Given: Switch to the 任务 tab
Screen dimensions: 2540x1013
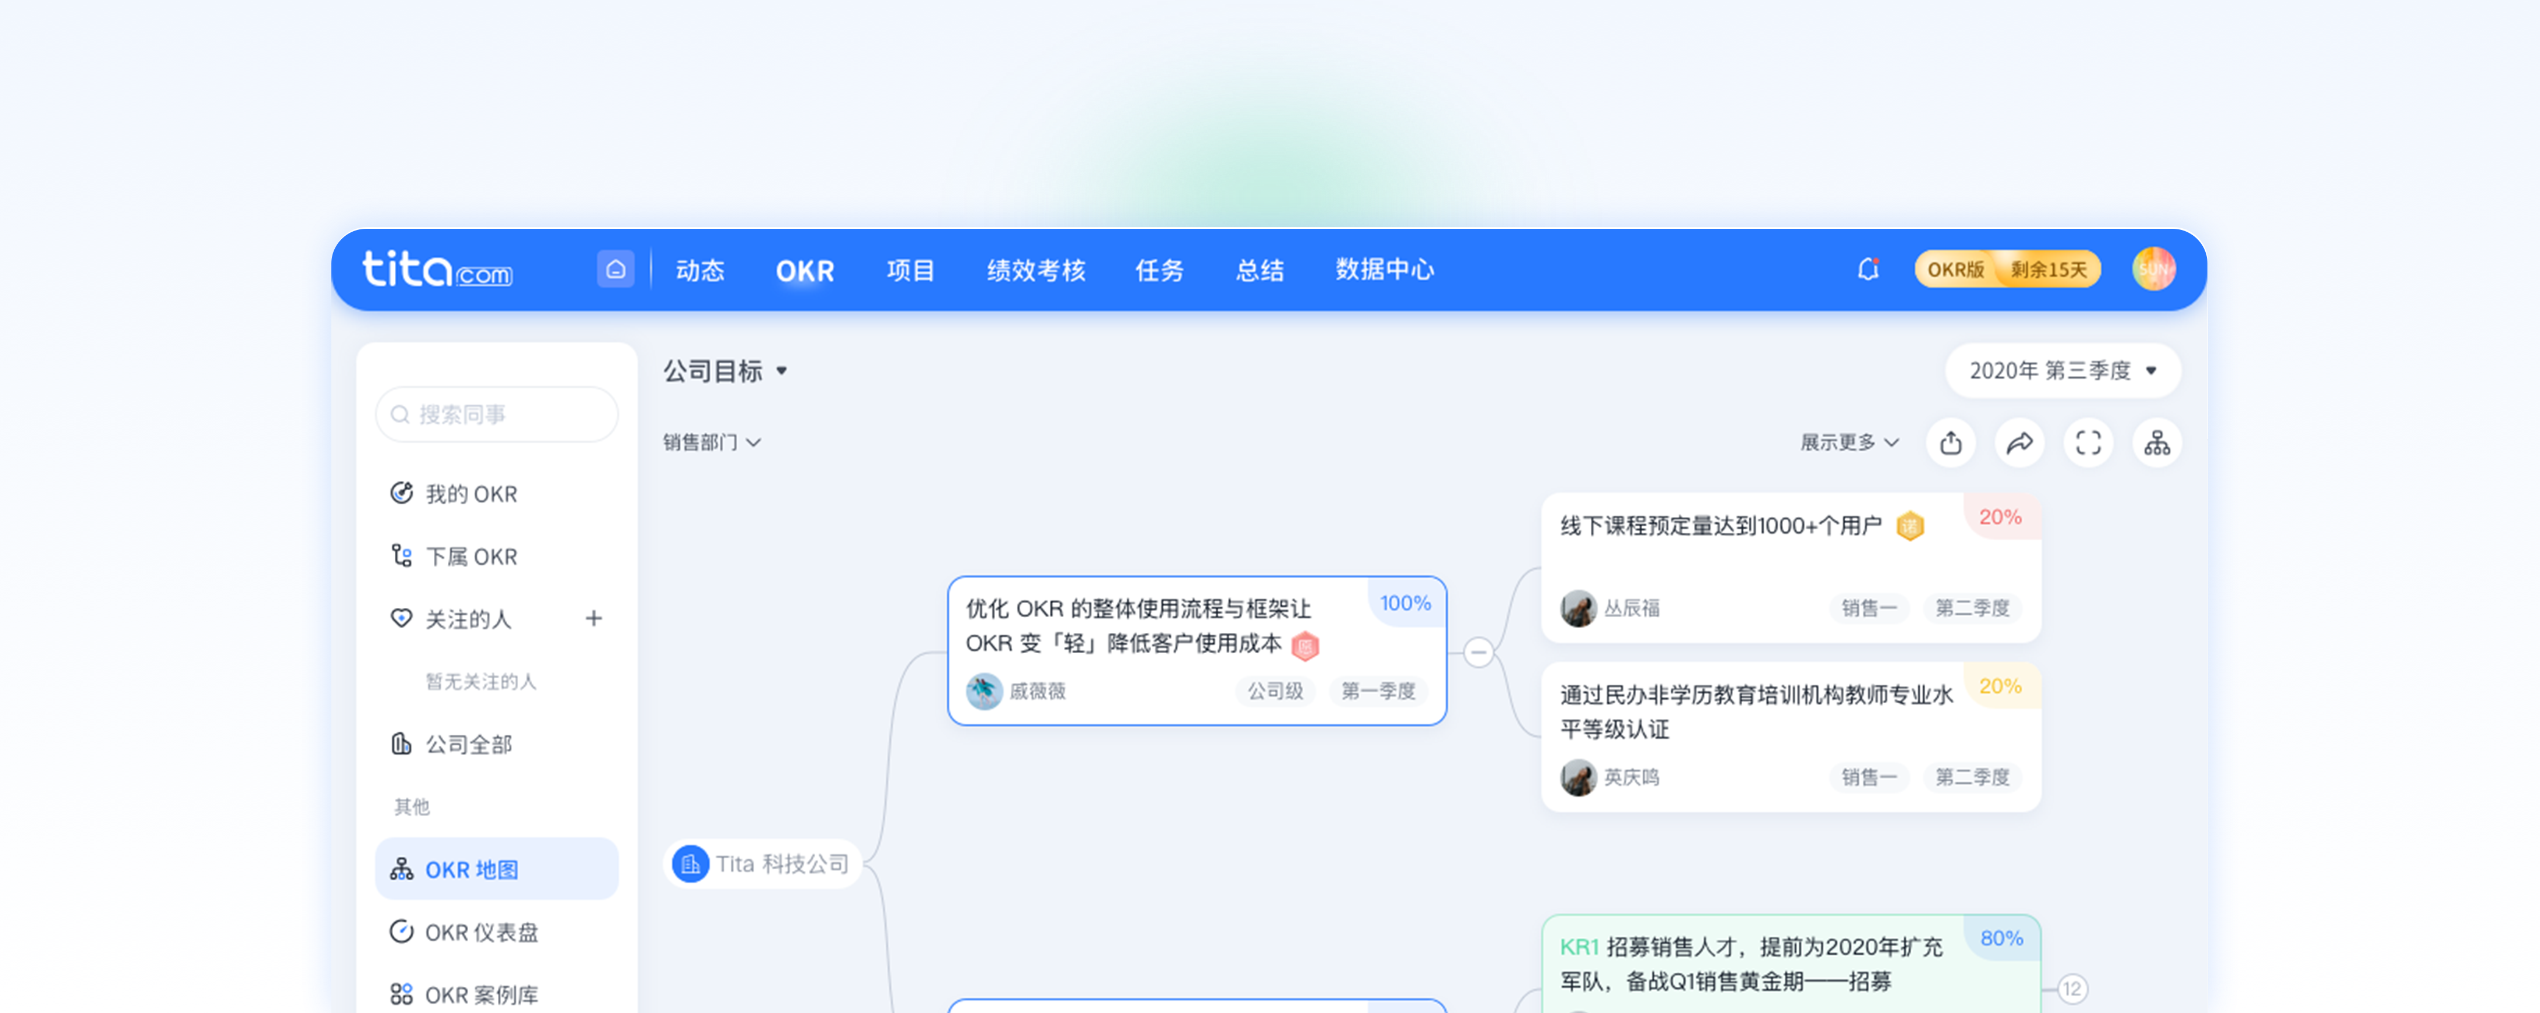Looking at the screenshot, I should point(1159,270).
